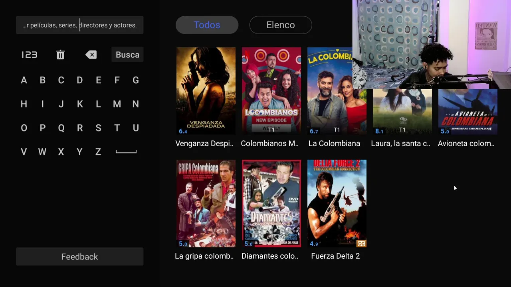
Task: Open Diamantes poster thumbnail
Action: [x=271, y=204]
